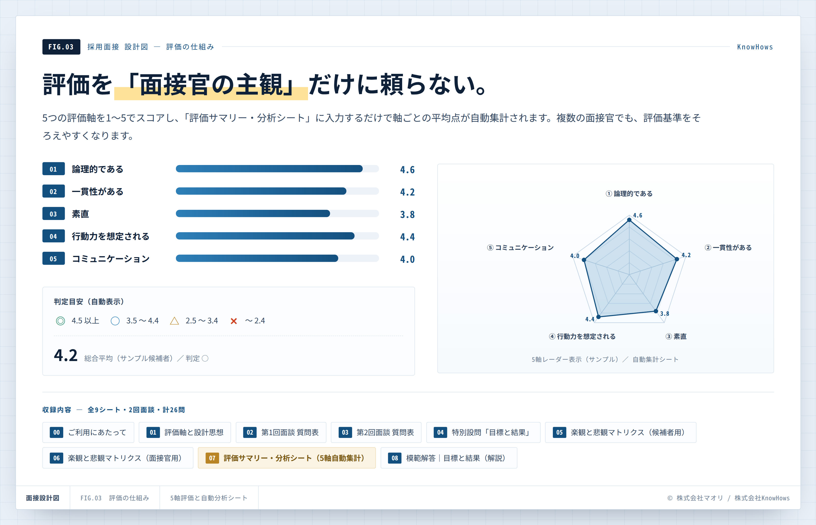Open sheet chip 02 第1回面談 質問表

point(281,432)
